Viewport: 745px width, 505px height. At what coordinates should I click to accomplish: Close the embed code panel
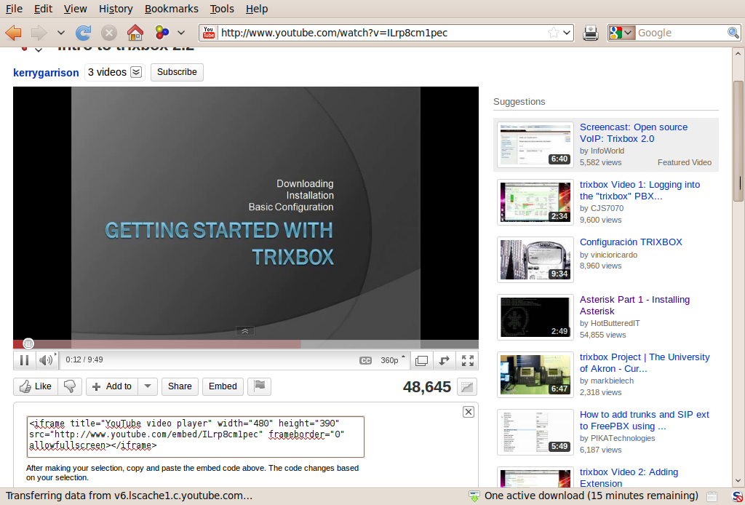(x=468, y=412)
